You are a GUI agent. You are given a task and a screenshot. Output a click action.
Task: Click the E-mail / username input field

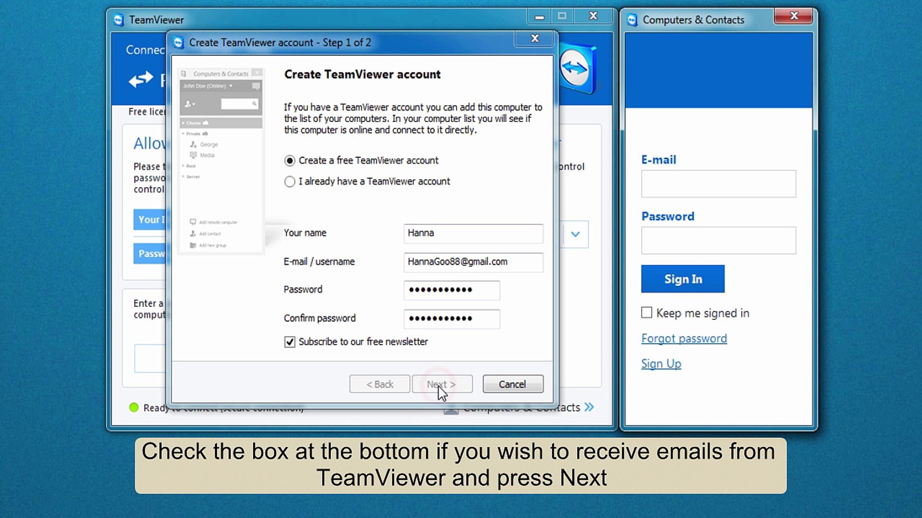point(473,262)
